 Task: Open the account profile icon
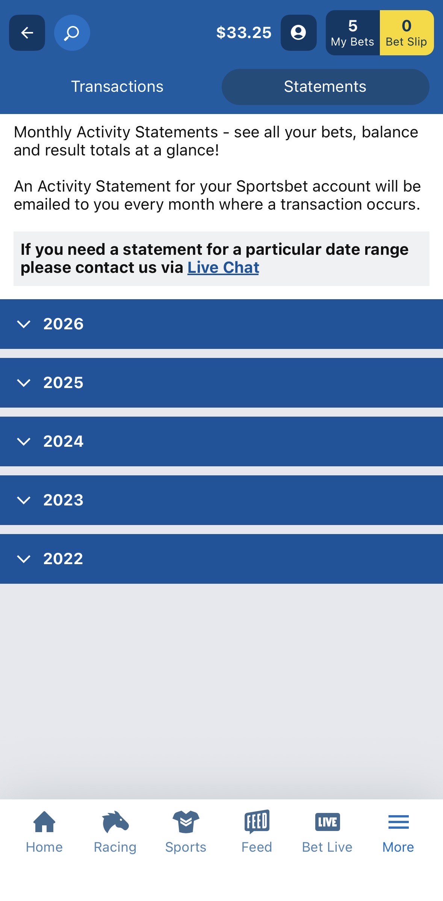point(298,33)
